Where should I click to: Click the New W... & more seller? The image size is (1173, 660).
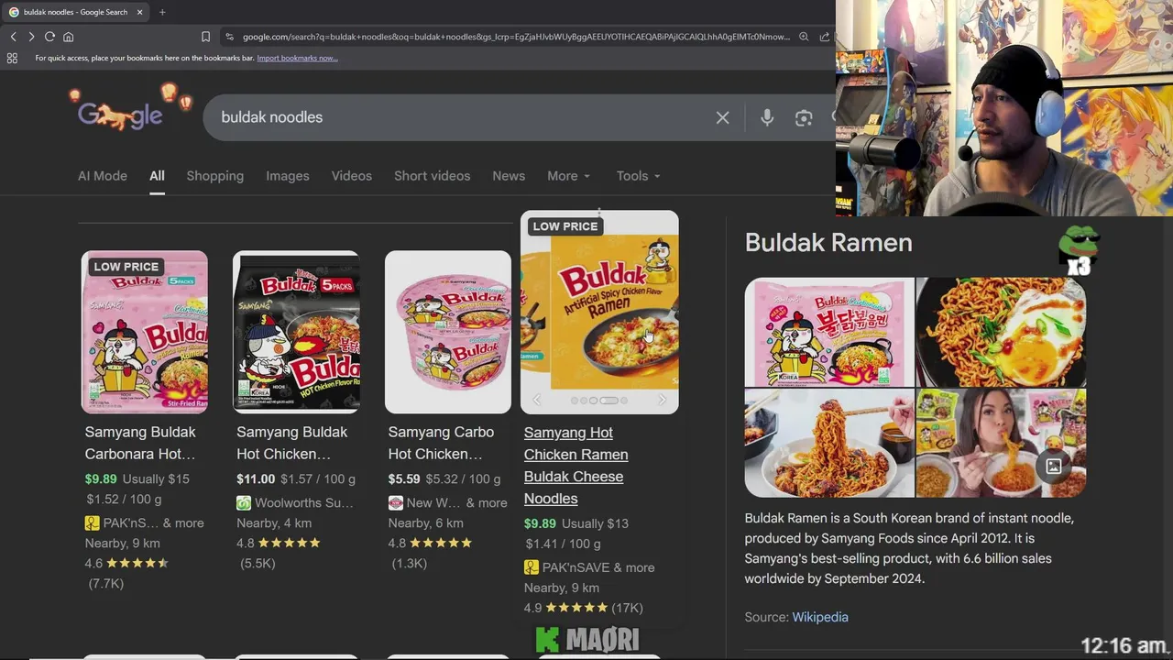tap(447, 503)
